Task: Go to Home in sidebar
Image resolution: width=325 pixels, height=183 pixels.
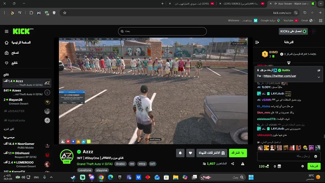Action: click(x=18, y=42)
